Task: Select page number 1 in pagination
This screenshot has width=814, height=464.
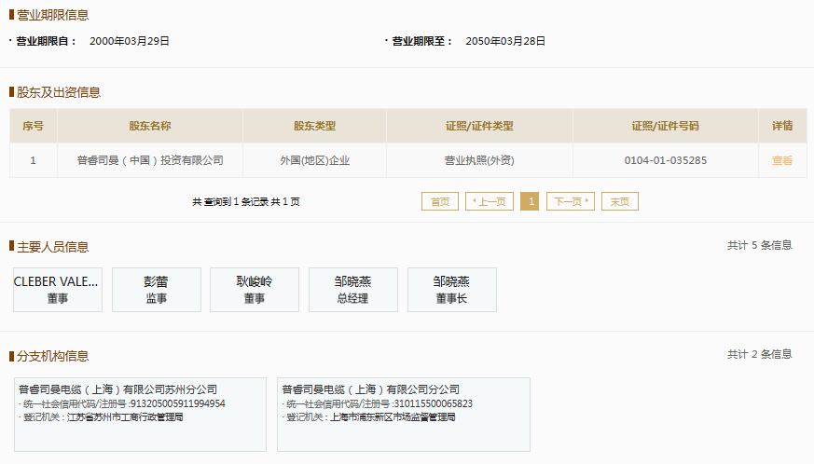Action: (x=530, y=201)
